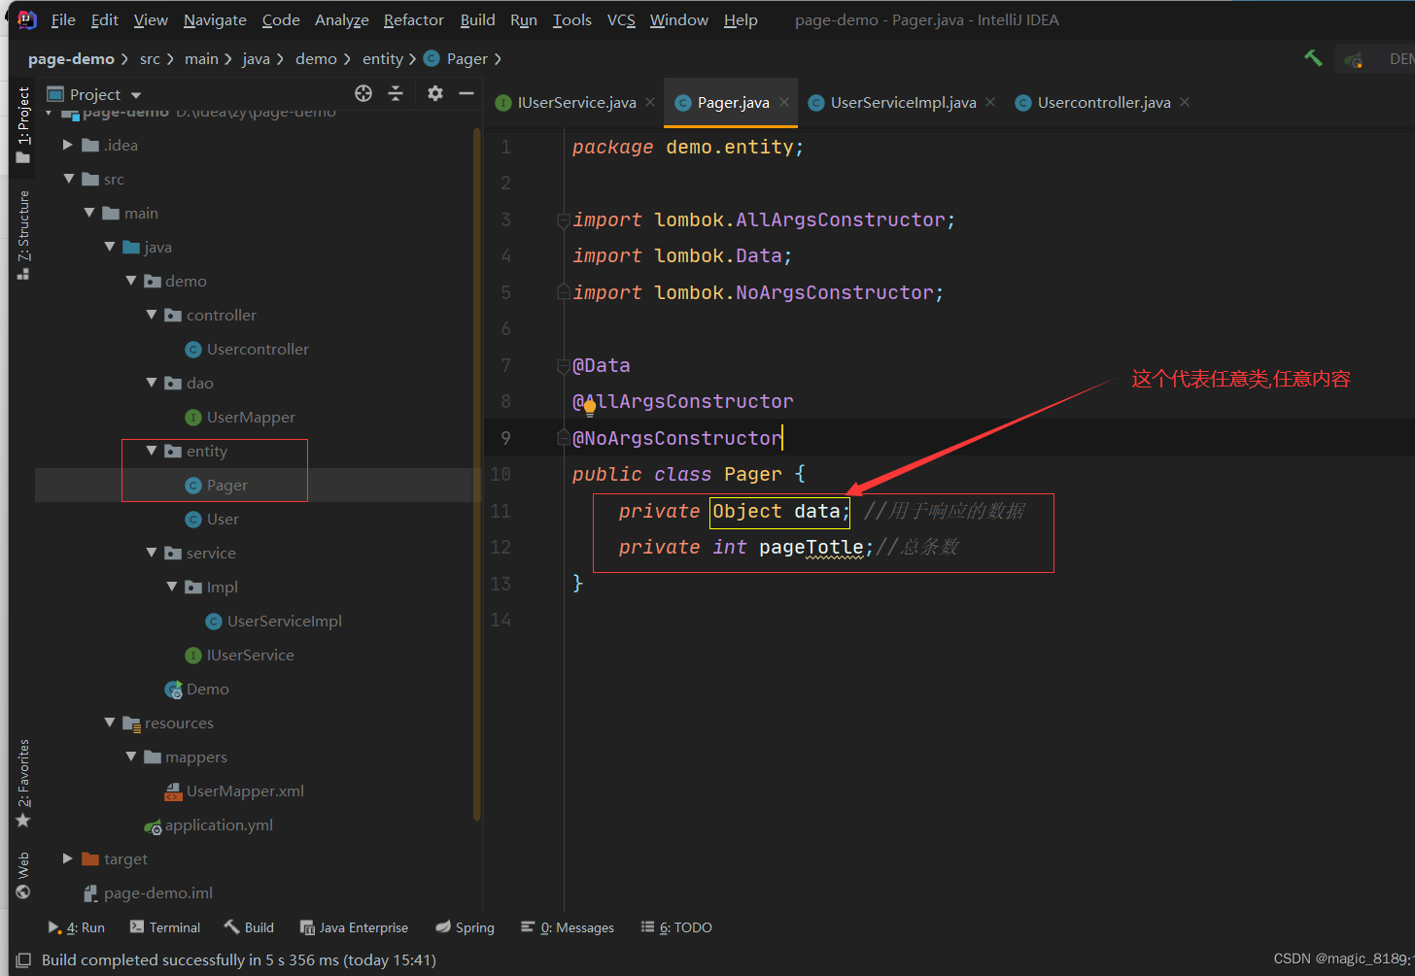This screenshot has width=1415, height=976.
Task: Click the UserMapper.xml file icon
Action: point(173,791)
